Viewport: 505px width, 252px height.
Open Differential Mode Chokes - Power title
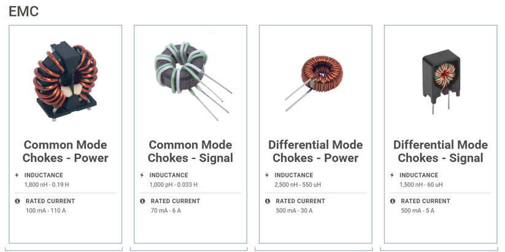(315, 151)
